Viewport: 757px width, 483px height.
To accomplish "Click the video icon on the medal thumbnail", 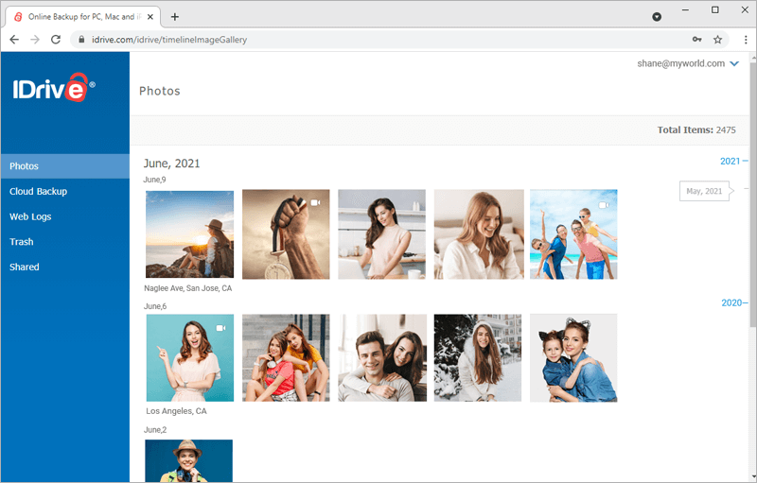I will tap(315, 203).
